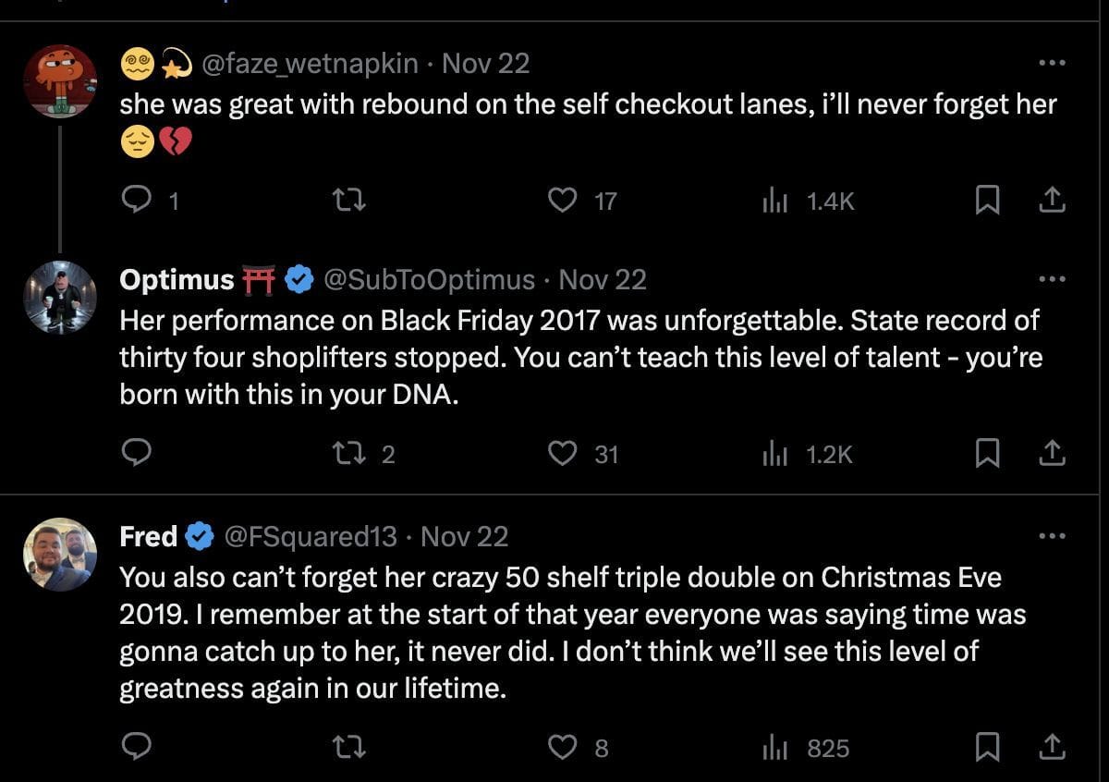The height and width of the screenshot is (782, 1109).
Task: Bookmark the faze_wetnapkin tweet
Action: [x=988, y=200]
